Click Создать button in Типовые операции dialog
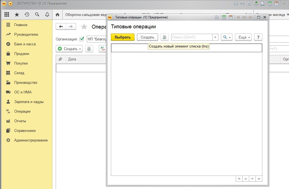289x189 pixels. [x=147, y=37]
